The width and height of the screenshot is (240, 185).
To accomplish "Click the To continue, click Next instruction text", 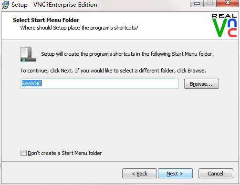I will [113, 71].
